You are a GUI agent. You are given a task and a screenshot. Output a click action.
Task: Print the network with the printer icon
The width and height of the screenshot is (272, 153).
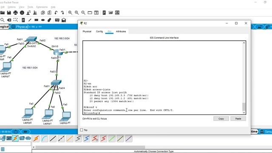pos(15,13)
